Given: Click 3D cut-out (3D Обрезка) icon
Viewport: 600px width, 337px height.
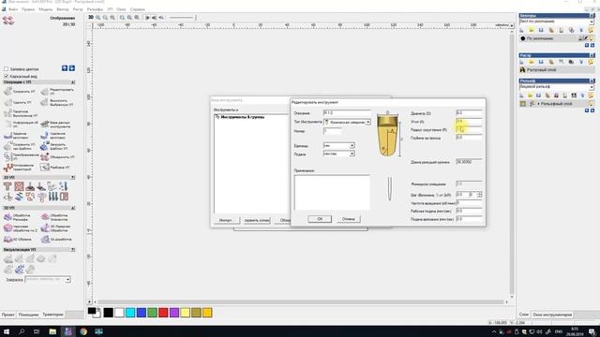Looking at the screenshot, I should [x=8, y=240].
